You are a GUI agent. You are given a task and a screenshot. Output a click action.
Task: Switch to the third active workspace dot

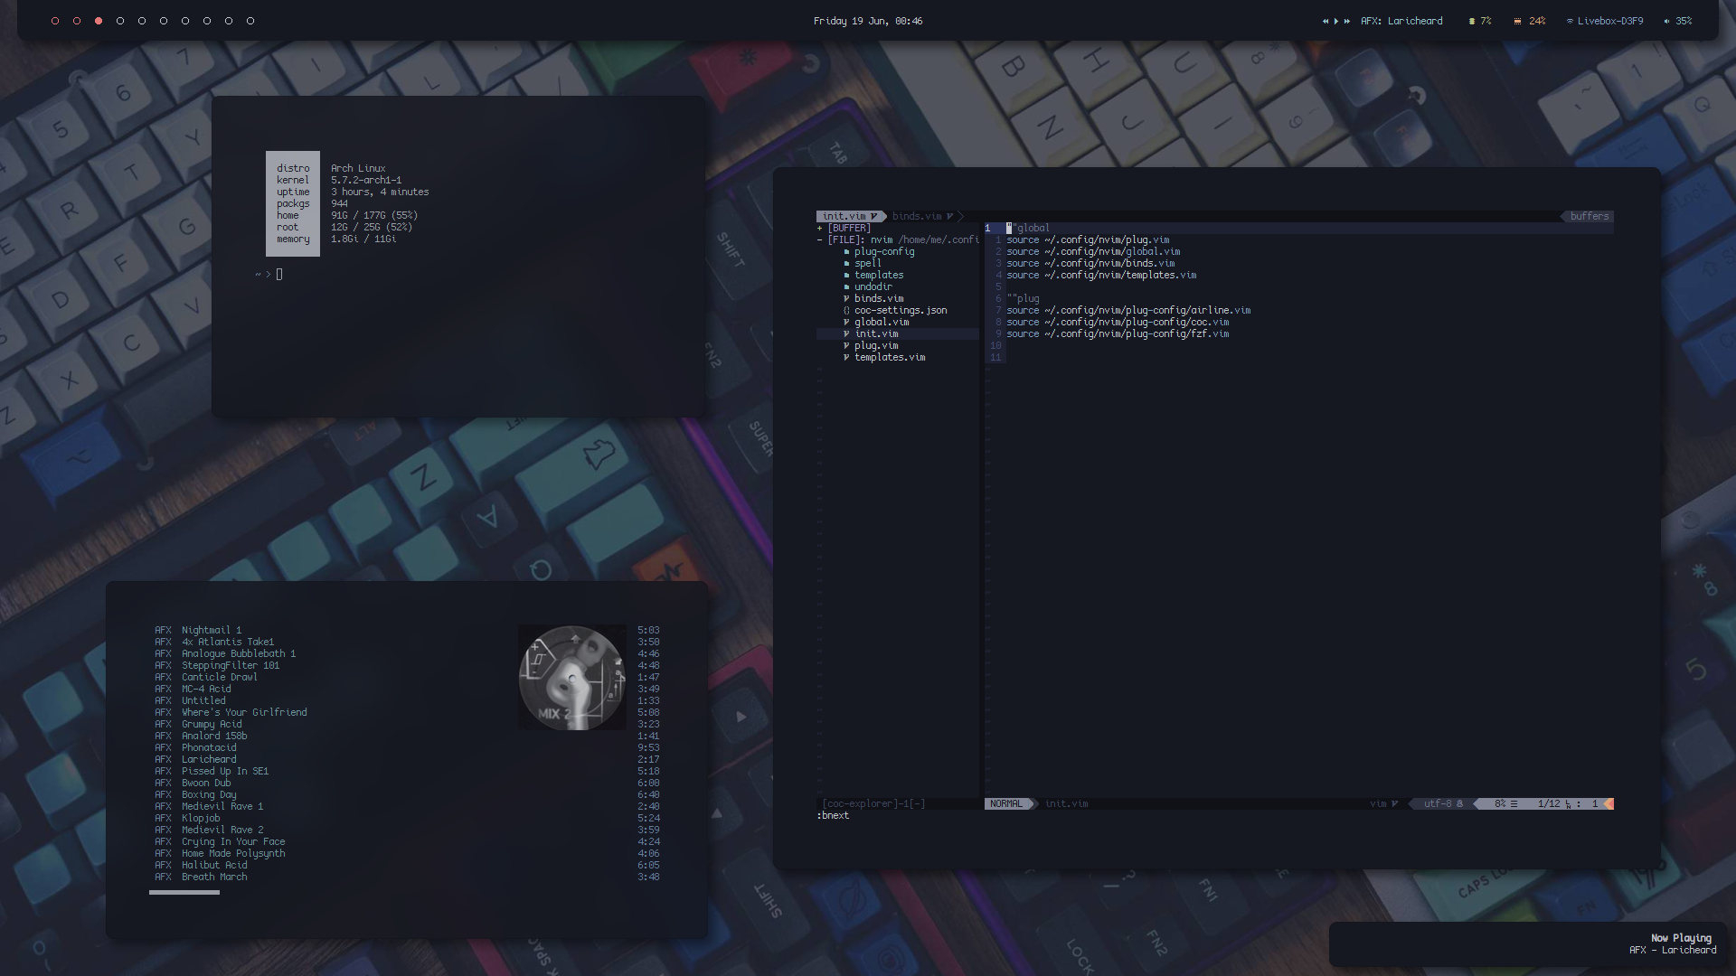(x=99, y=21)
